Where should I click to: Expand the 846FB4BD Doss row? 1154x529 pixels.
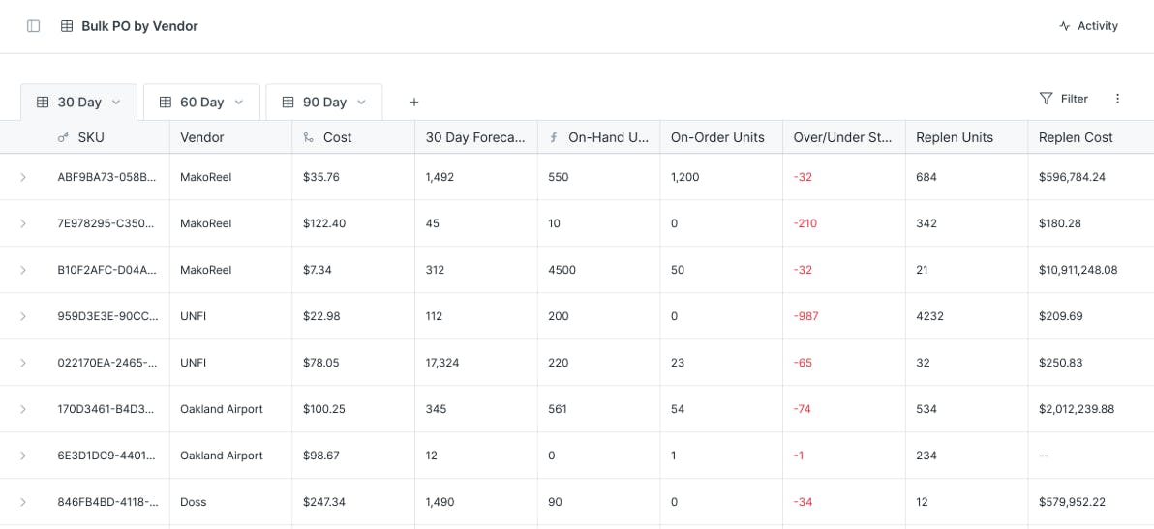pos(23,502)
